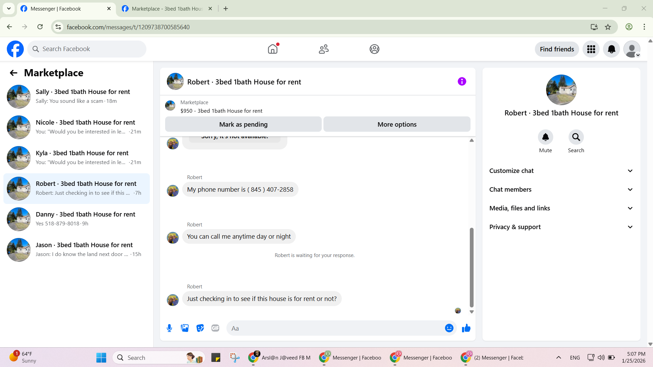Click the Mark as pending button

(x=243, y=124)
